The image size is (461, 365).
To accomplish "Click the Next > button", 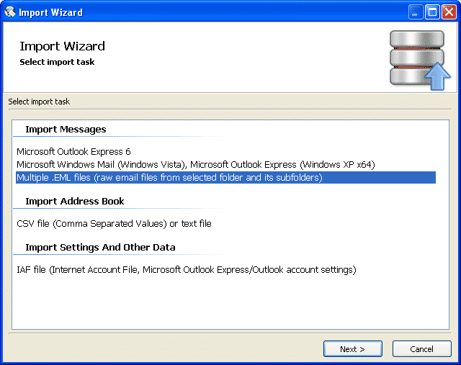I will (353, 349).
